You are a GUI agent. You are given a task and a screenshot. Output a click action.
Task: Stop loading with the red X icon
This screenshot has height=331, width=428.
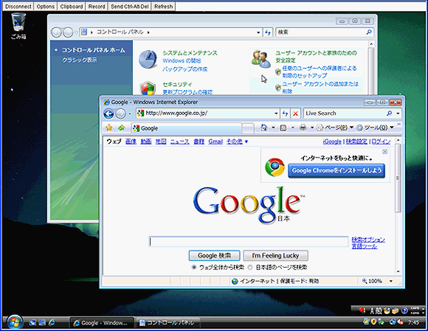tap(295, 114)
